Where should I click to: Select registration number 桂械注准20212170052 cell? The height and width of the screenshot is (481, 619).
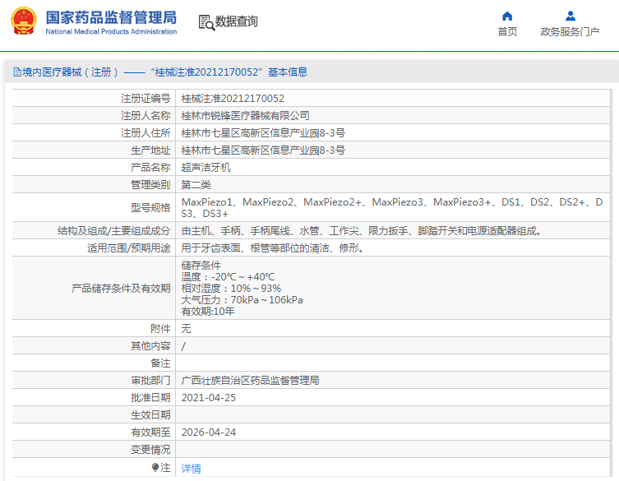pyautogui.click(x=233, y=99)
